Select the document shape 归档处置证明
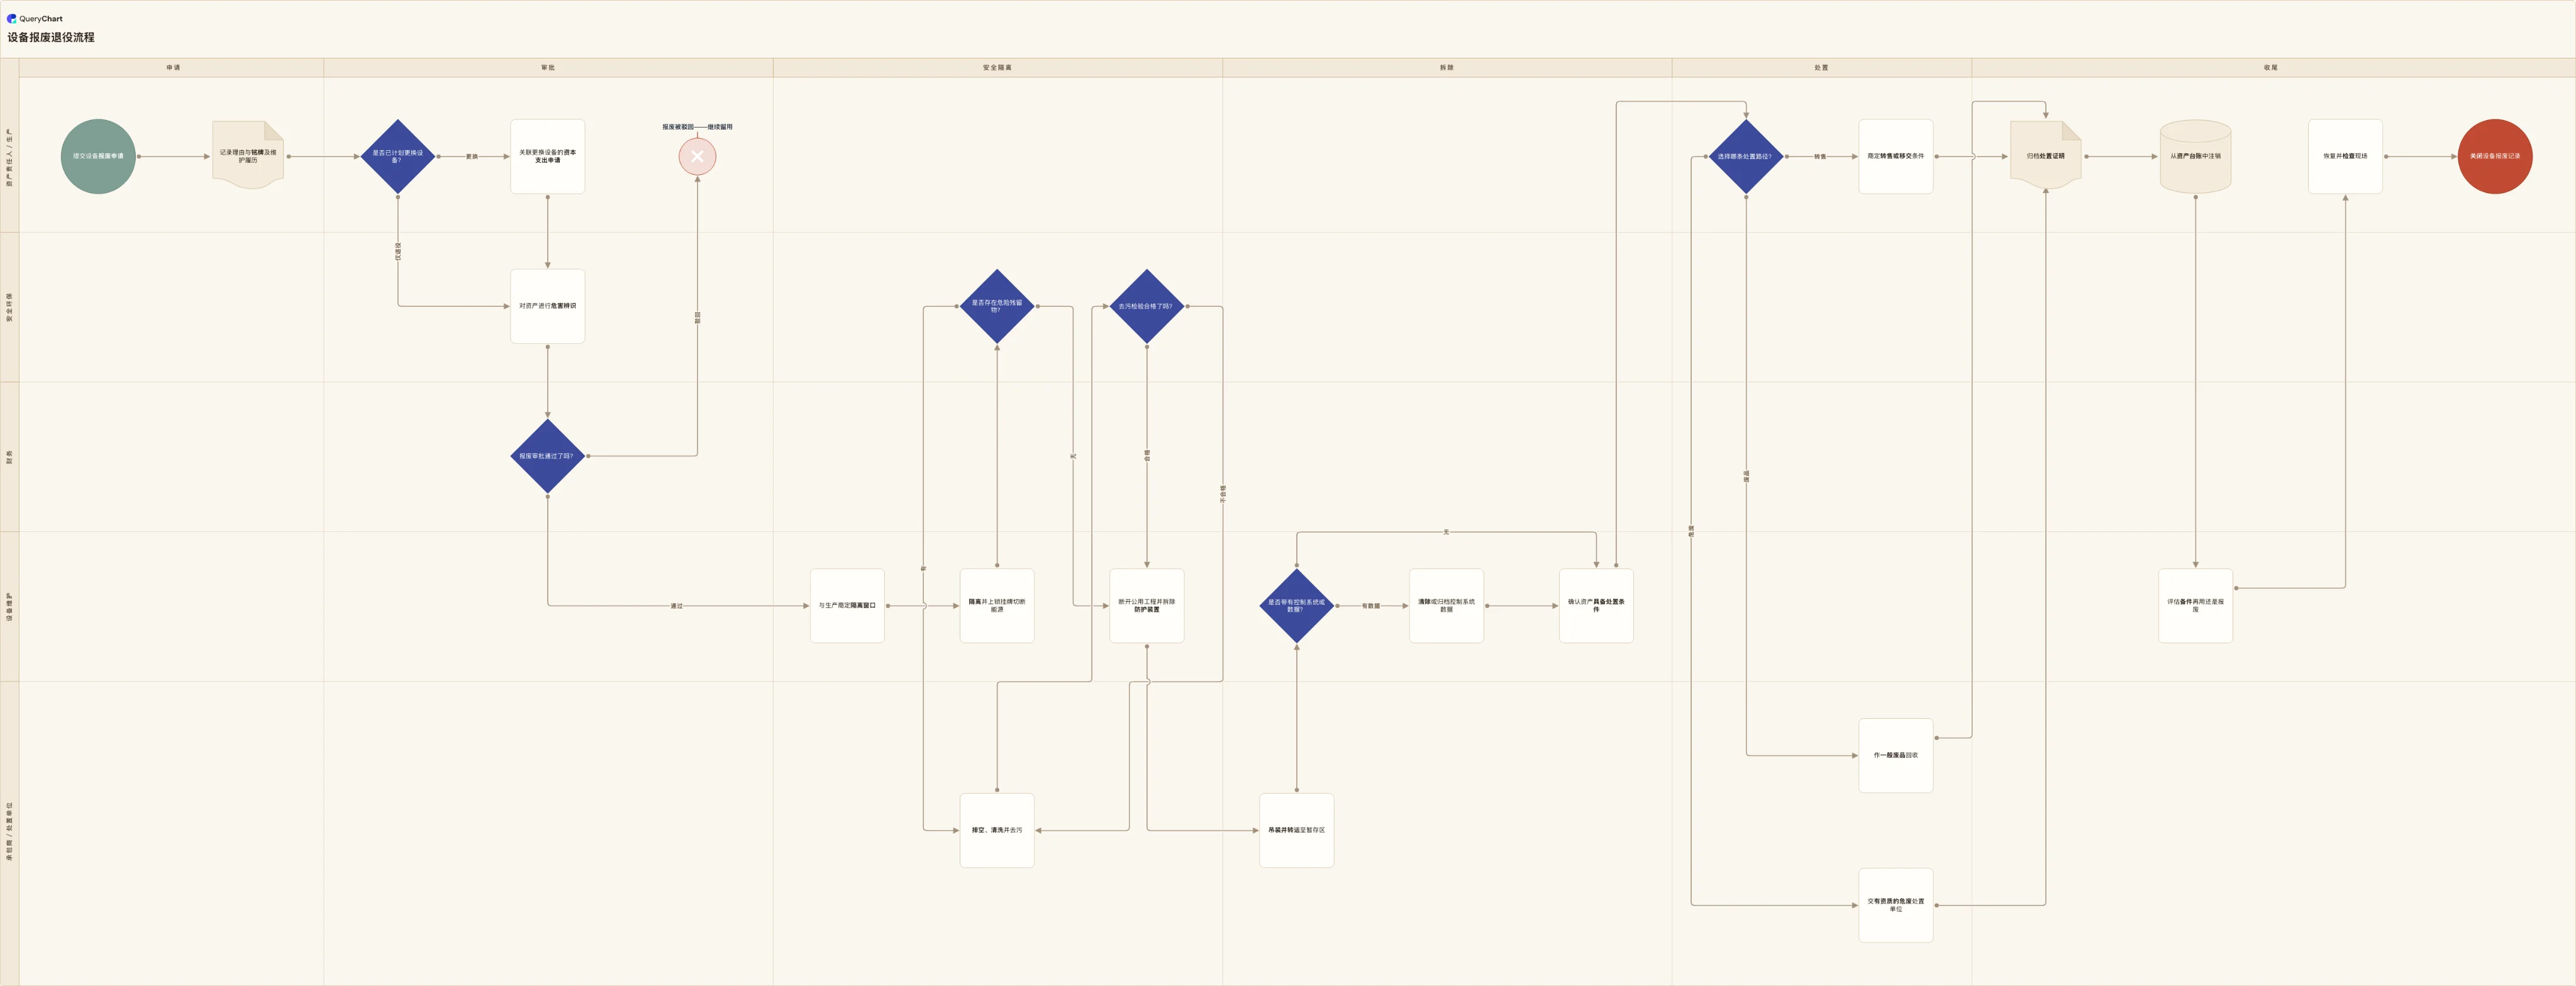 (x=2045, y=155)
